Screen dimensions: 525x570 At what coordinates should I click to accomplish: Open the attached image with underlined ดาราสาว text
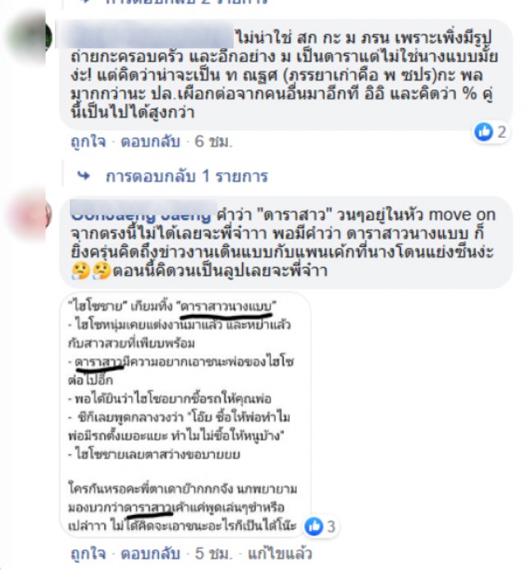tap(185, 414)
